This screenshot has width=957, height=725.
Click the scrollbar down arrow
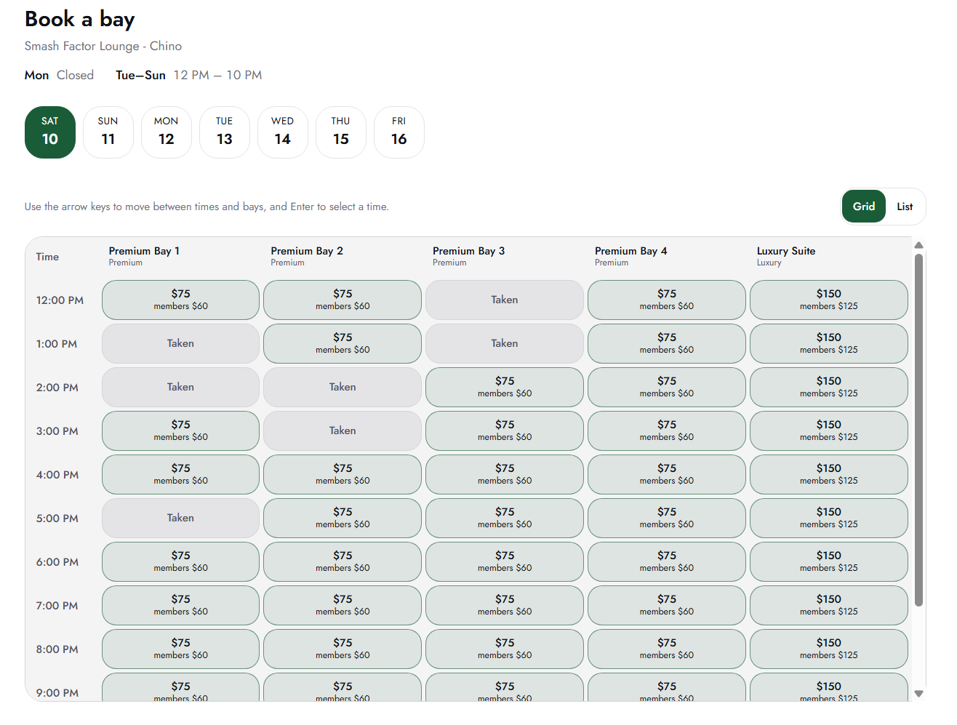pos(918,694)
